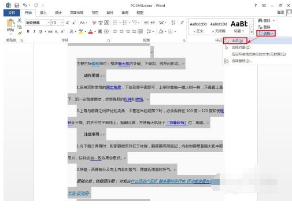Apply the Character Border icon
This screenshot has height=215, width=292.
coord(106,23)
